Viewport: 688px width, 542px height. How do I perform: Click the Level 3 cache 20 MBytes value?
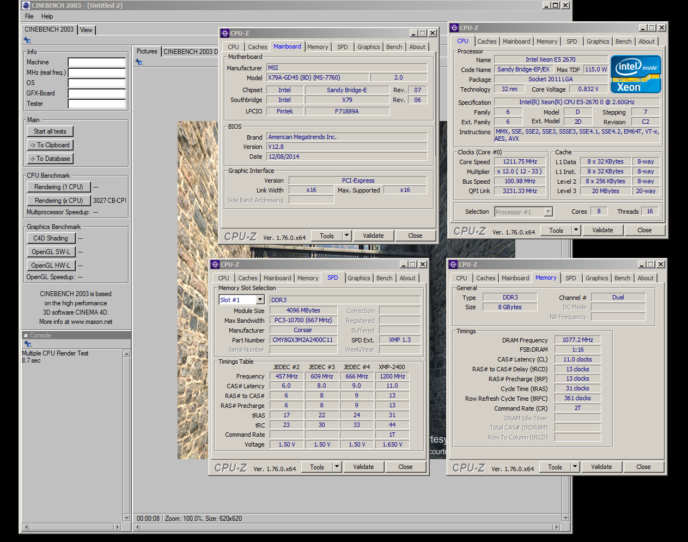point(605,191)
